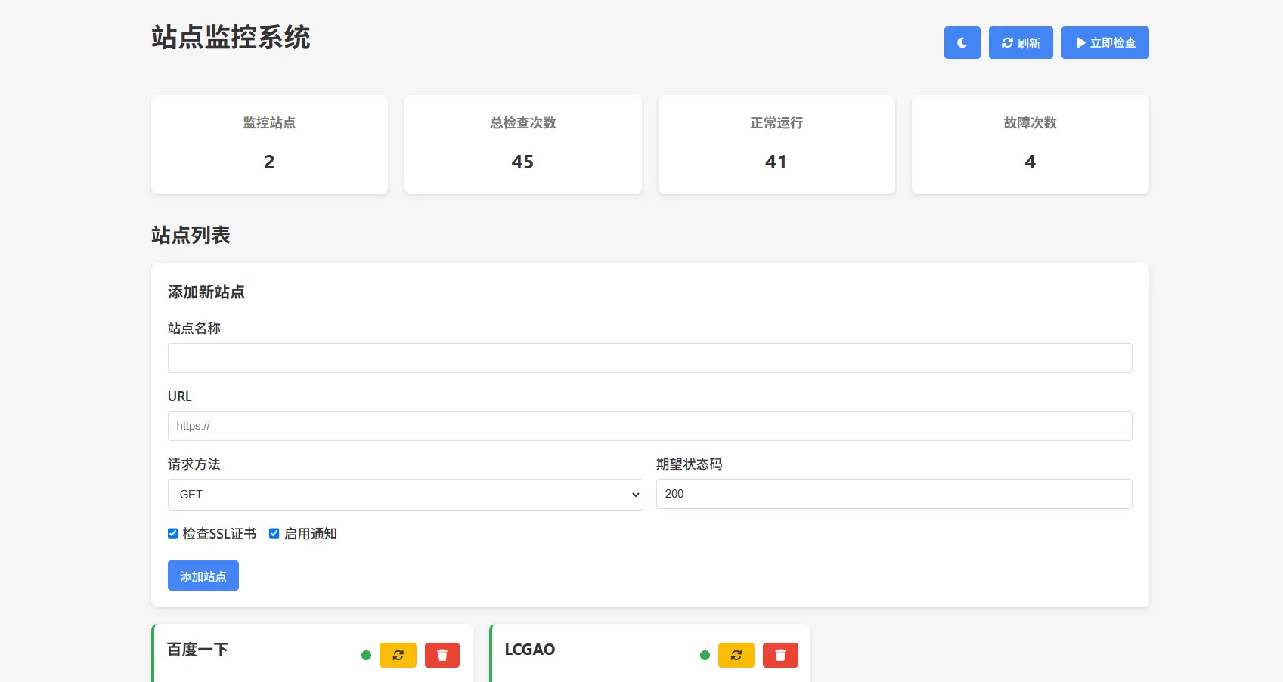Open the 请求方法 GET dropdown
The image size is (1283, 682).
(x=405, y=495)
